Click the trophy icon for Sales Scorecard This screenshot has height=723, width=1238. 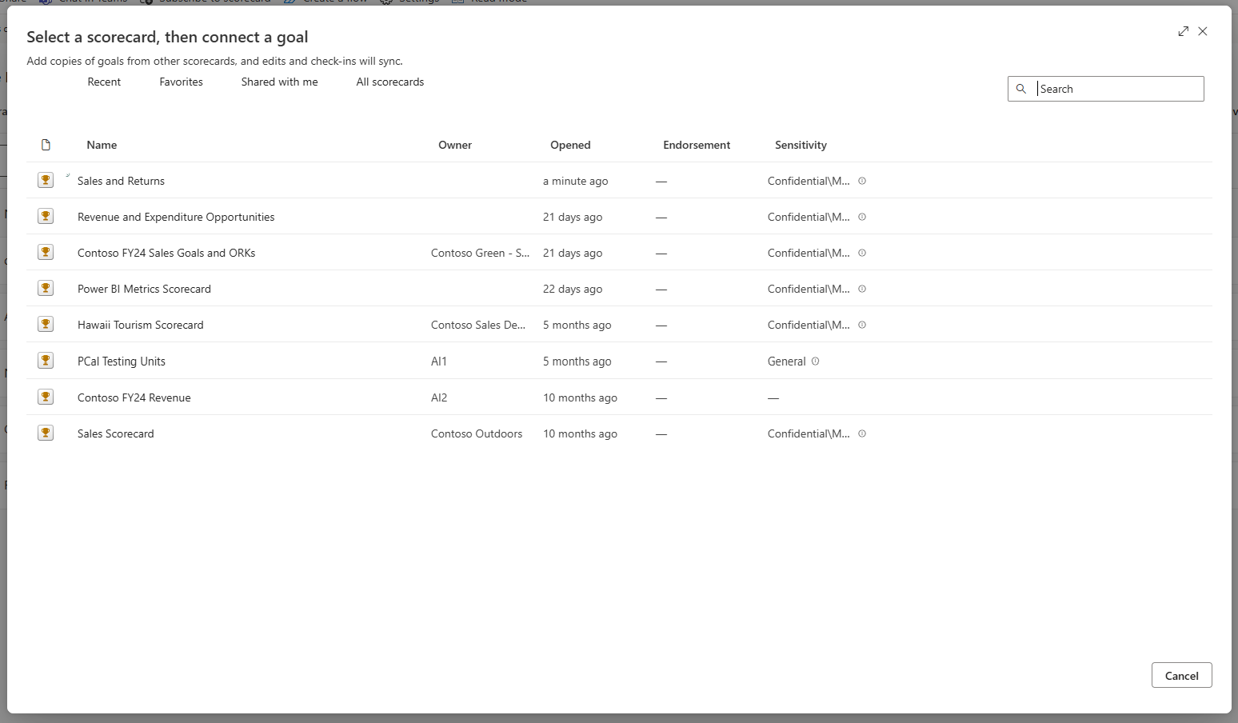pos(46,433)
